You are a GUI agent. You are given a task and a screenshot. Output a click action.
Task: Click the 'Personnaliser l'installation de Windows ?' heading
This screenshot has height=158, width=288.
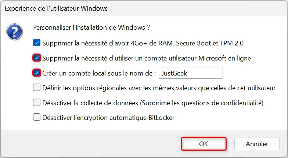91,27
